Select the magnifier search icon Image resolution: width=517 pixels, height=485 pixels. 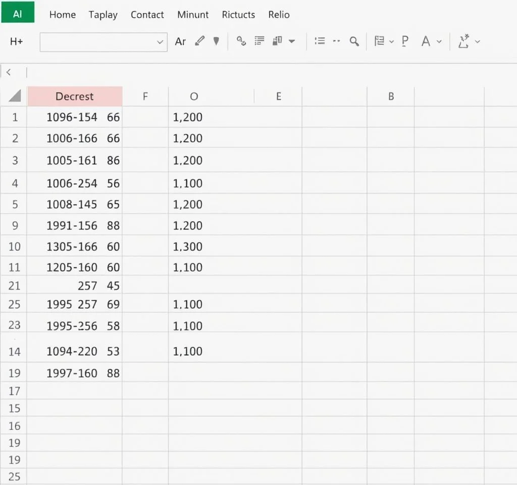(354, 41)
